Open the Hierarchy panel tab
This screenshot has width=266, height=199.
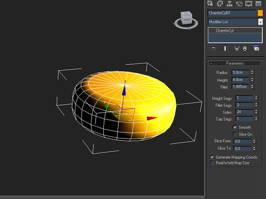coord(229,4)
